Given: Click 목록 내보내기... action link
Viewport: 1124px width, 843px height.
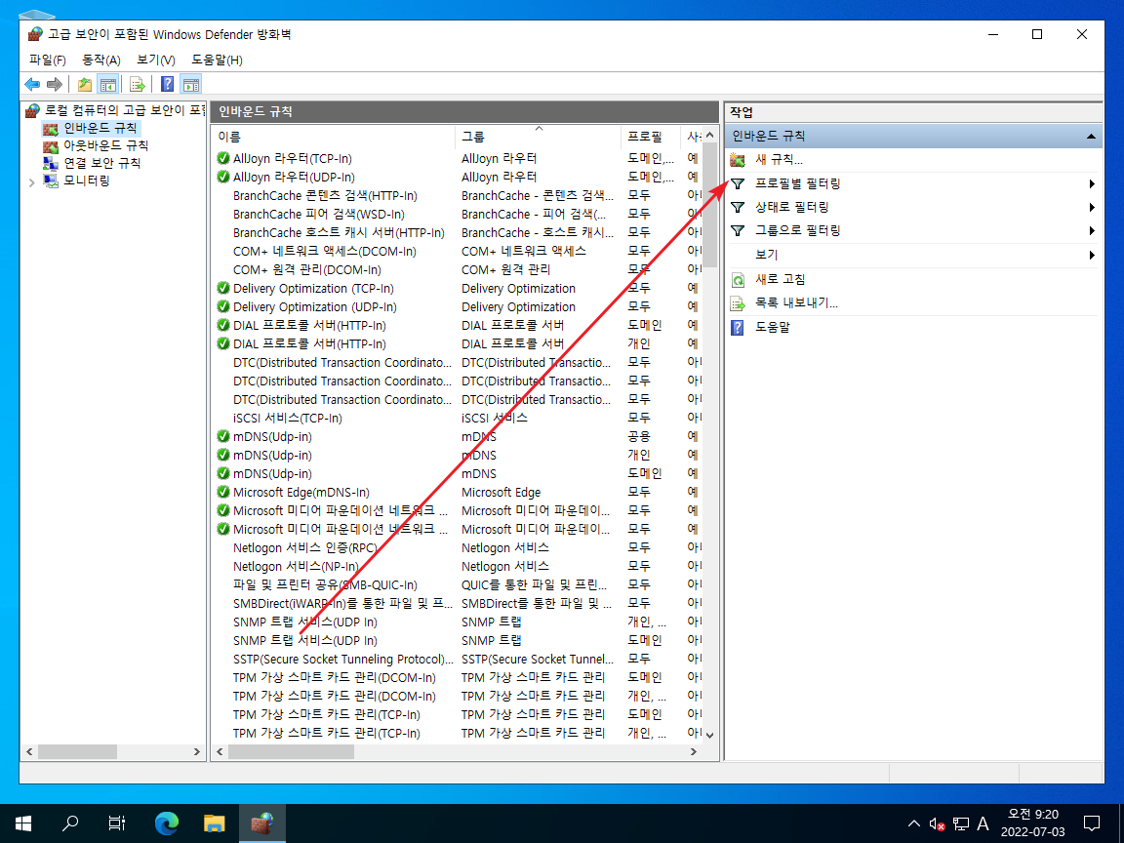Looking at the screenshot, I should pyautogui.click(x=796, y=303).
